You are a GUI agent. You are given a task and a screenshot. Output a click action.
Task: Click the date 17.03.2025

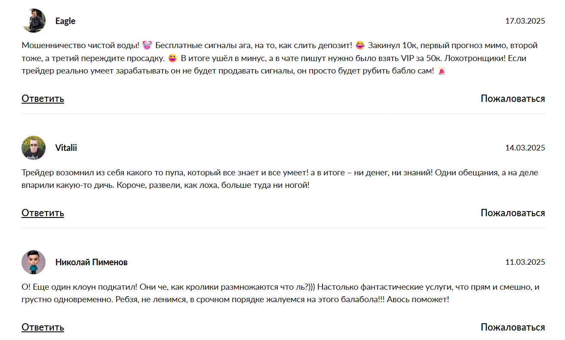[525, 21]
